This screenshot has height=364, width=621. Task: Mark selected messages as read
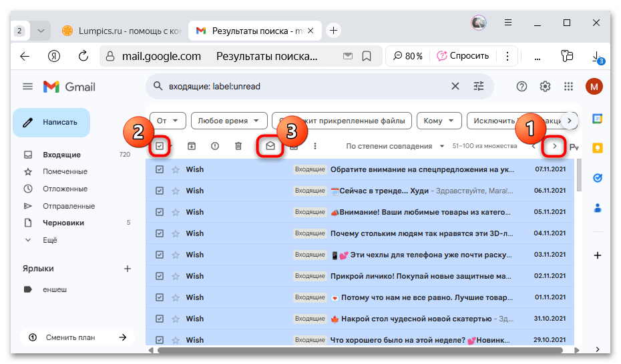(270, 146)
